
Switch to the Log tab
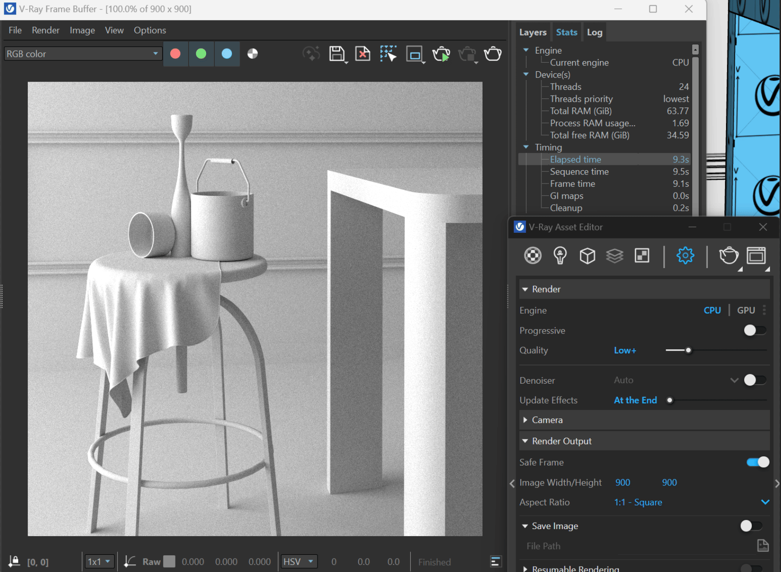pyautogui.click(x=594, y=32)
